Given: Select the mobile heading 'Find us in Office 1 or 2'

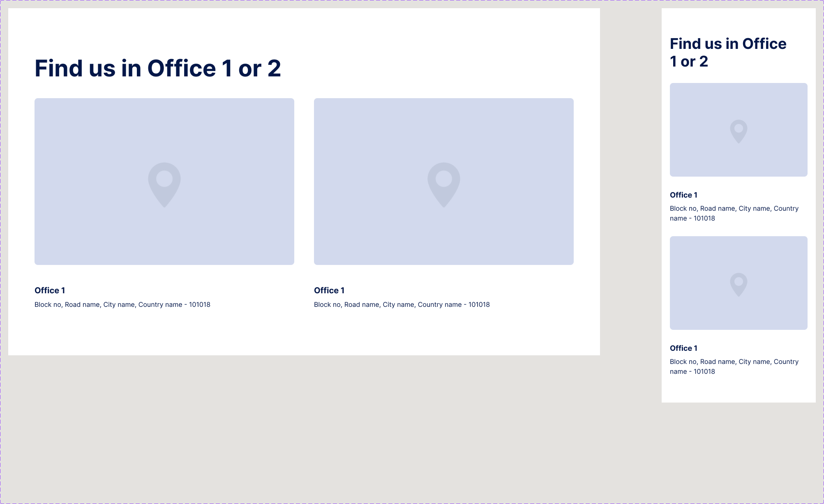Looking at the screenshot, I should pos(728,53).
